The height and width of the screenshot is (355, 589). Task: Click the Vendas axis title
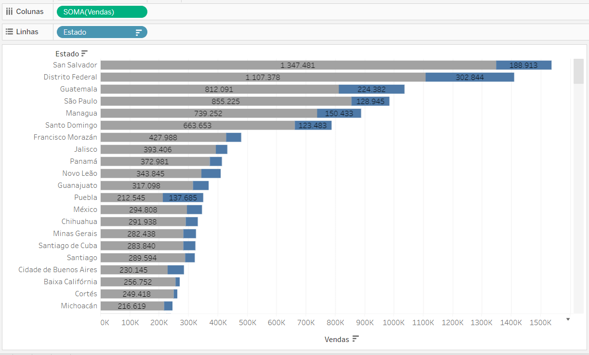(x=337, y=340)
